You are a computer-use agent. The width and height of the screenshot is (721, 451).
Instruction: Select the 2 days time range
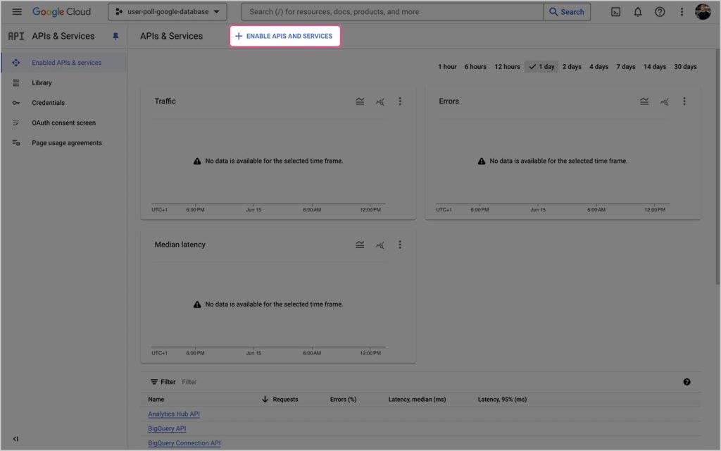tap(572, 67)
